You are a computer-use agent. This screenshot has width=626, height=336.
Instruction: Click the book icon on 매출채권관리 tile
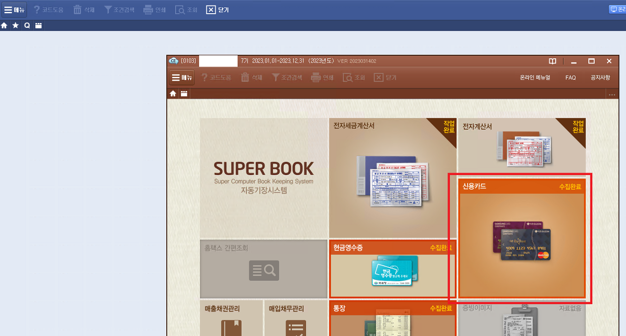tap(231, 328)
